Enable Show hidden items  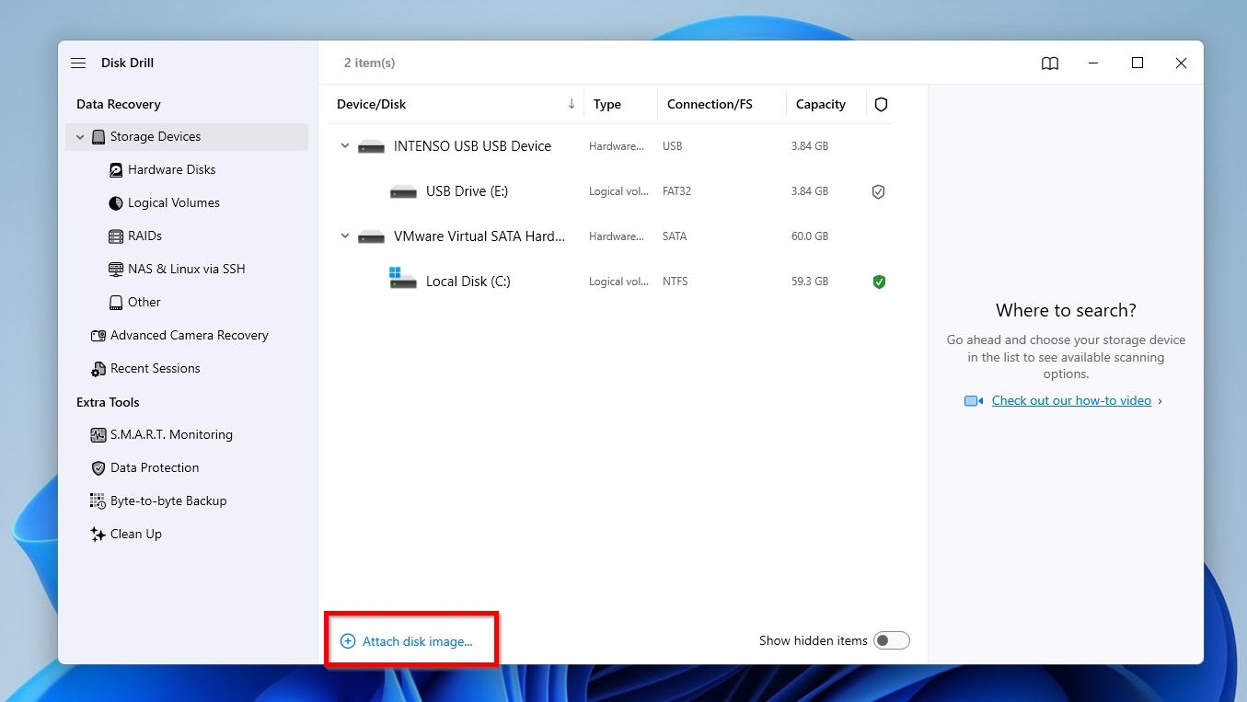(891, 639)
